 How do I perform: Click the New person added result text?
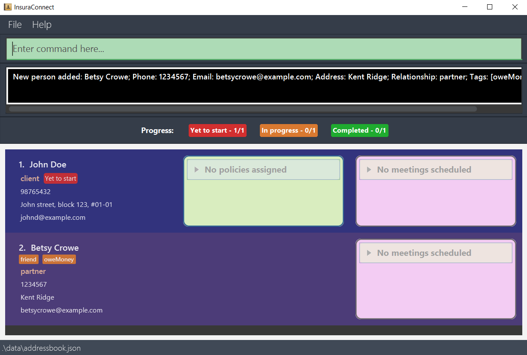(x=267, y=77)
